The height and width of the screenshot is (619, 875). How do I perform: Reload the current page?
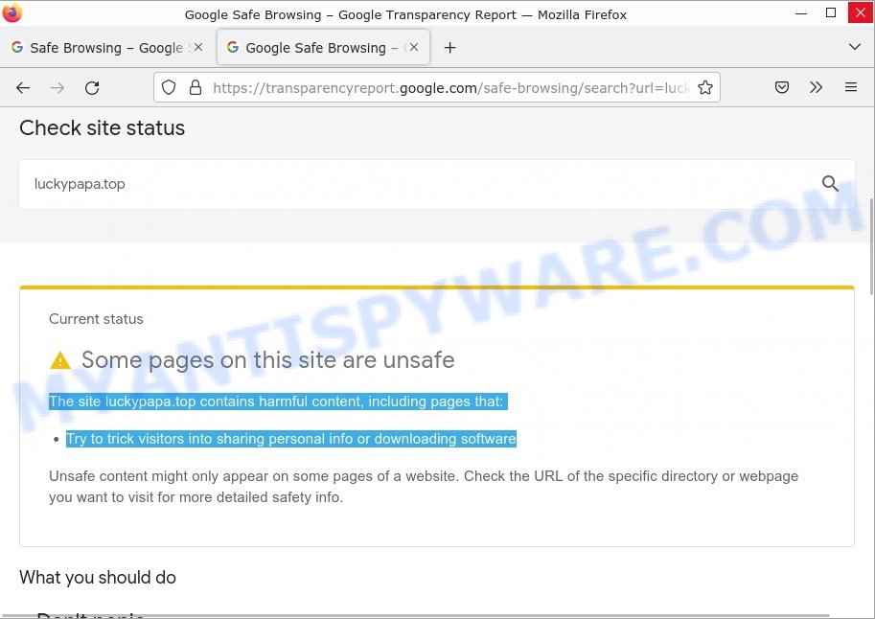92,87
